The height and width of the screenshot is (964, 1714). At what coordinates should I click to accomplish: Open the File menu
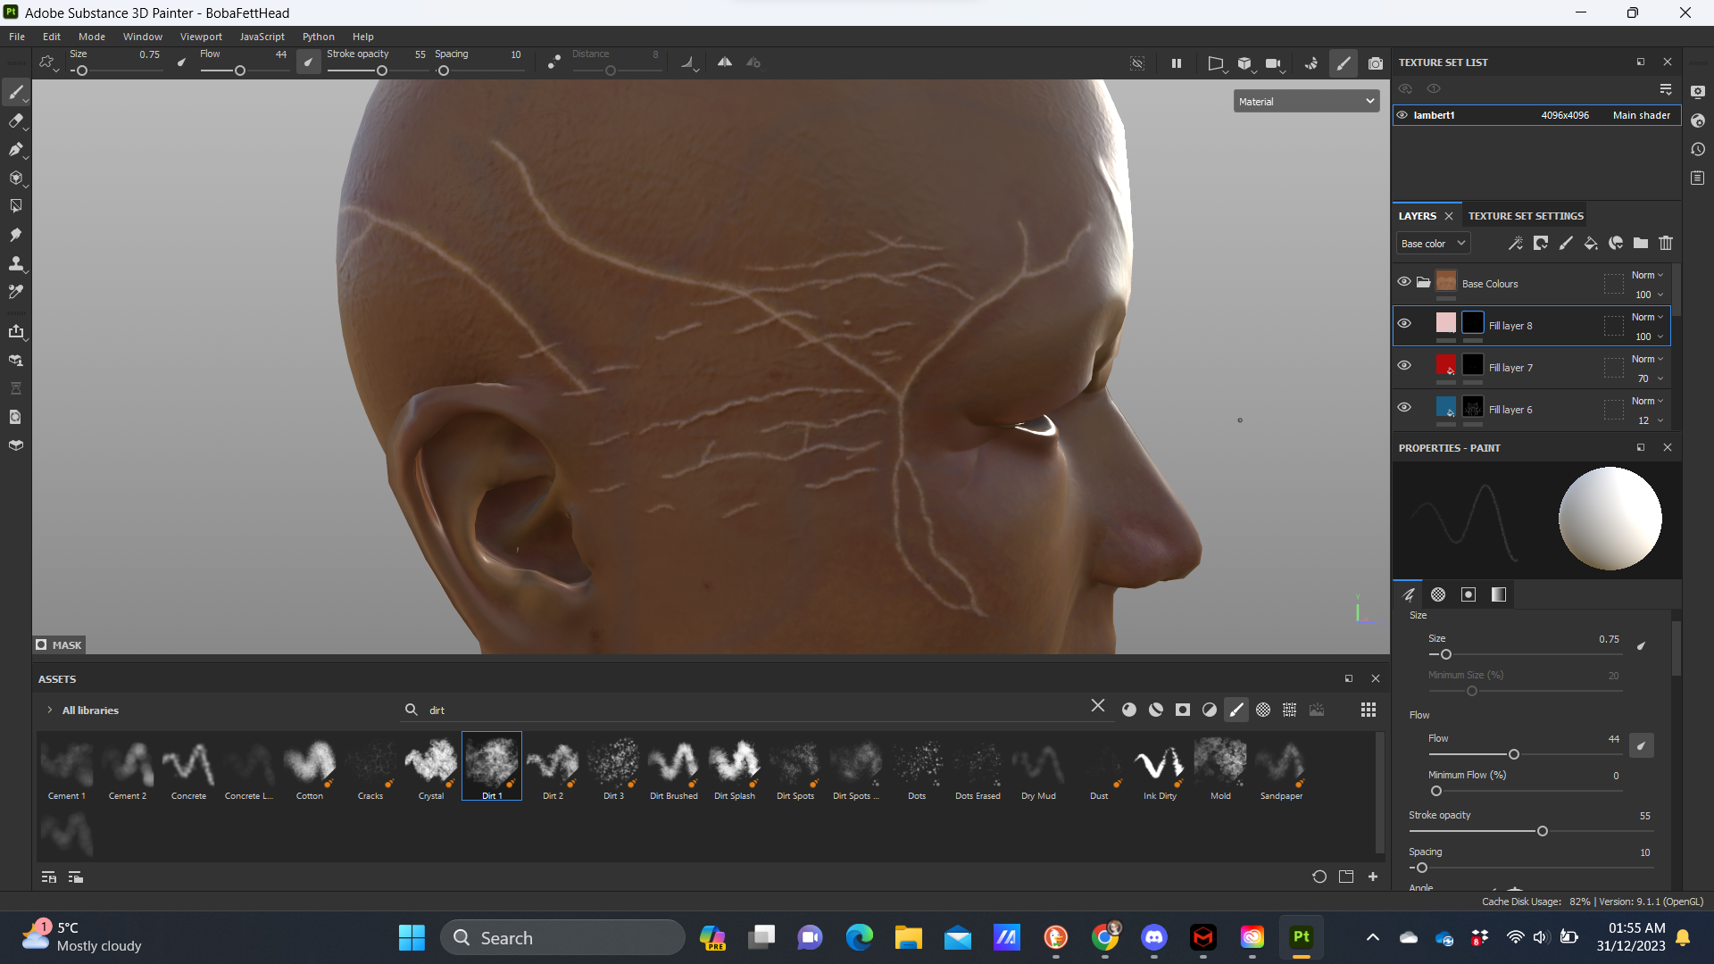point(17,37)
